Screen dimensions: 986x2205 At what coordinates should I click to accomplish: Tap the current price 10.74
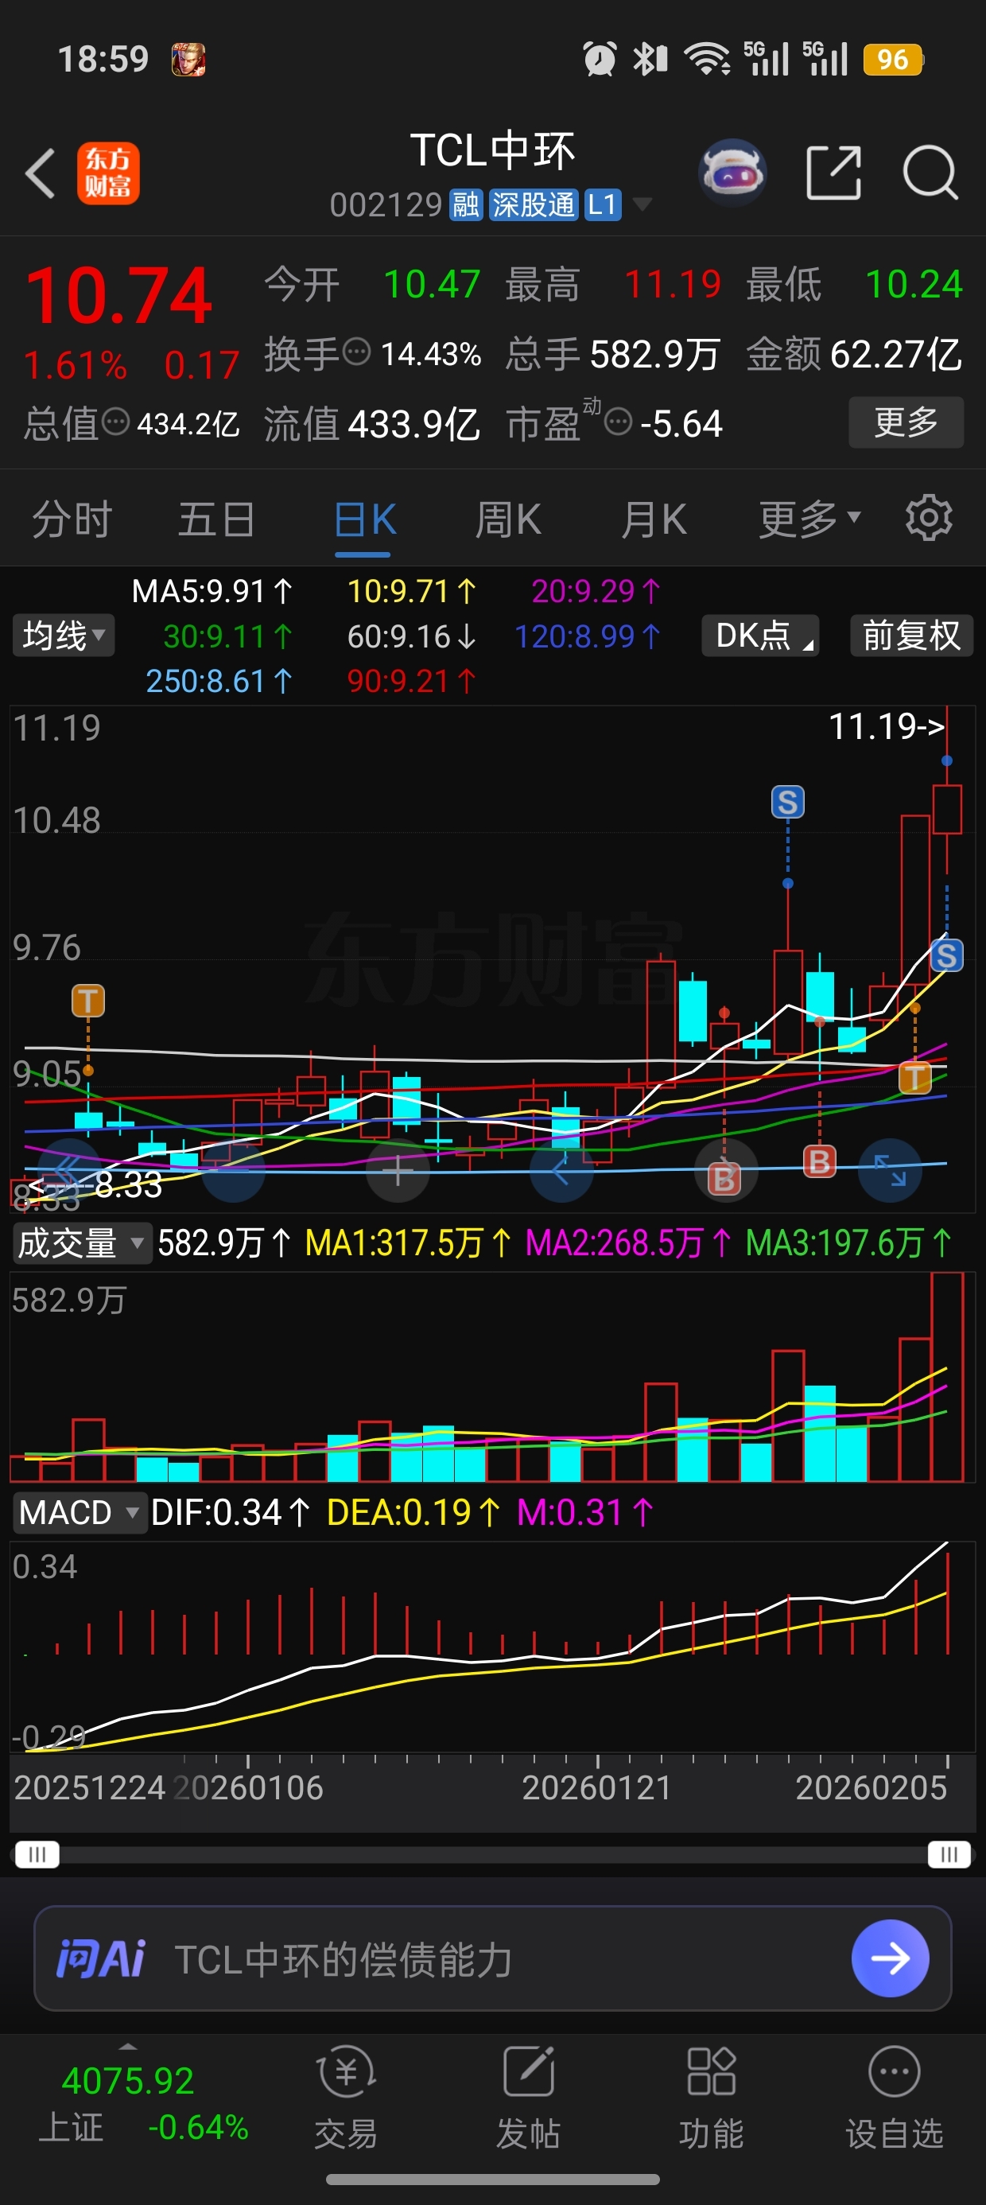tap(119, 295)
